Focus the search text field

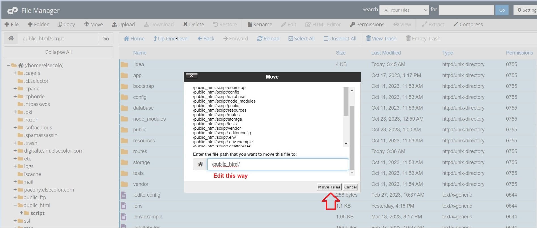click(x=466, y=10)
